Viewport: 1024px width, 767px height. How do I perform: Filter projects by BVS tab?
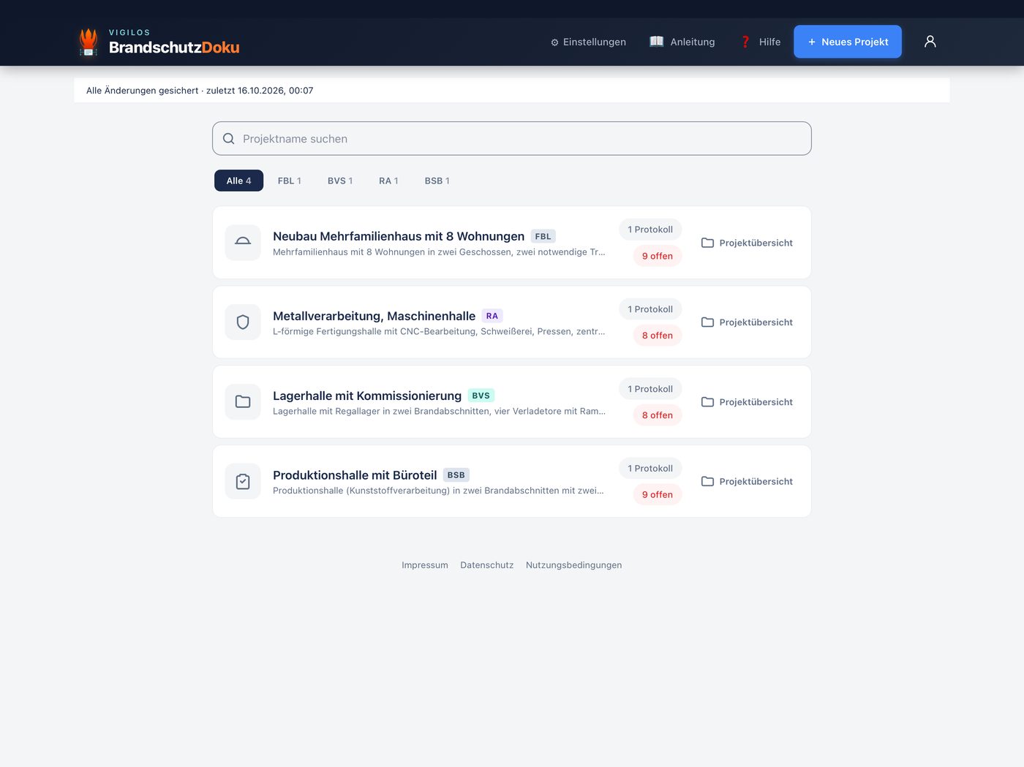(340, 181)
